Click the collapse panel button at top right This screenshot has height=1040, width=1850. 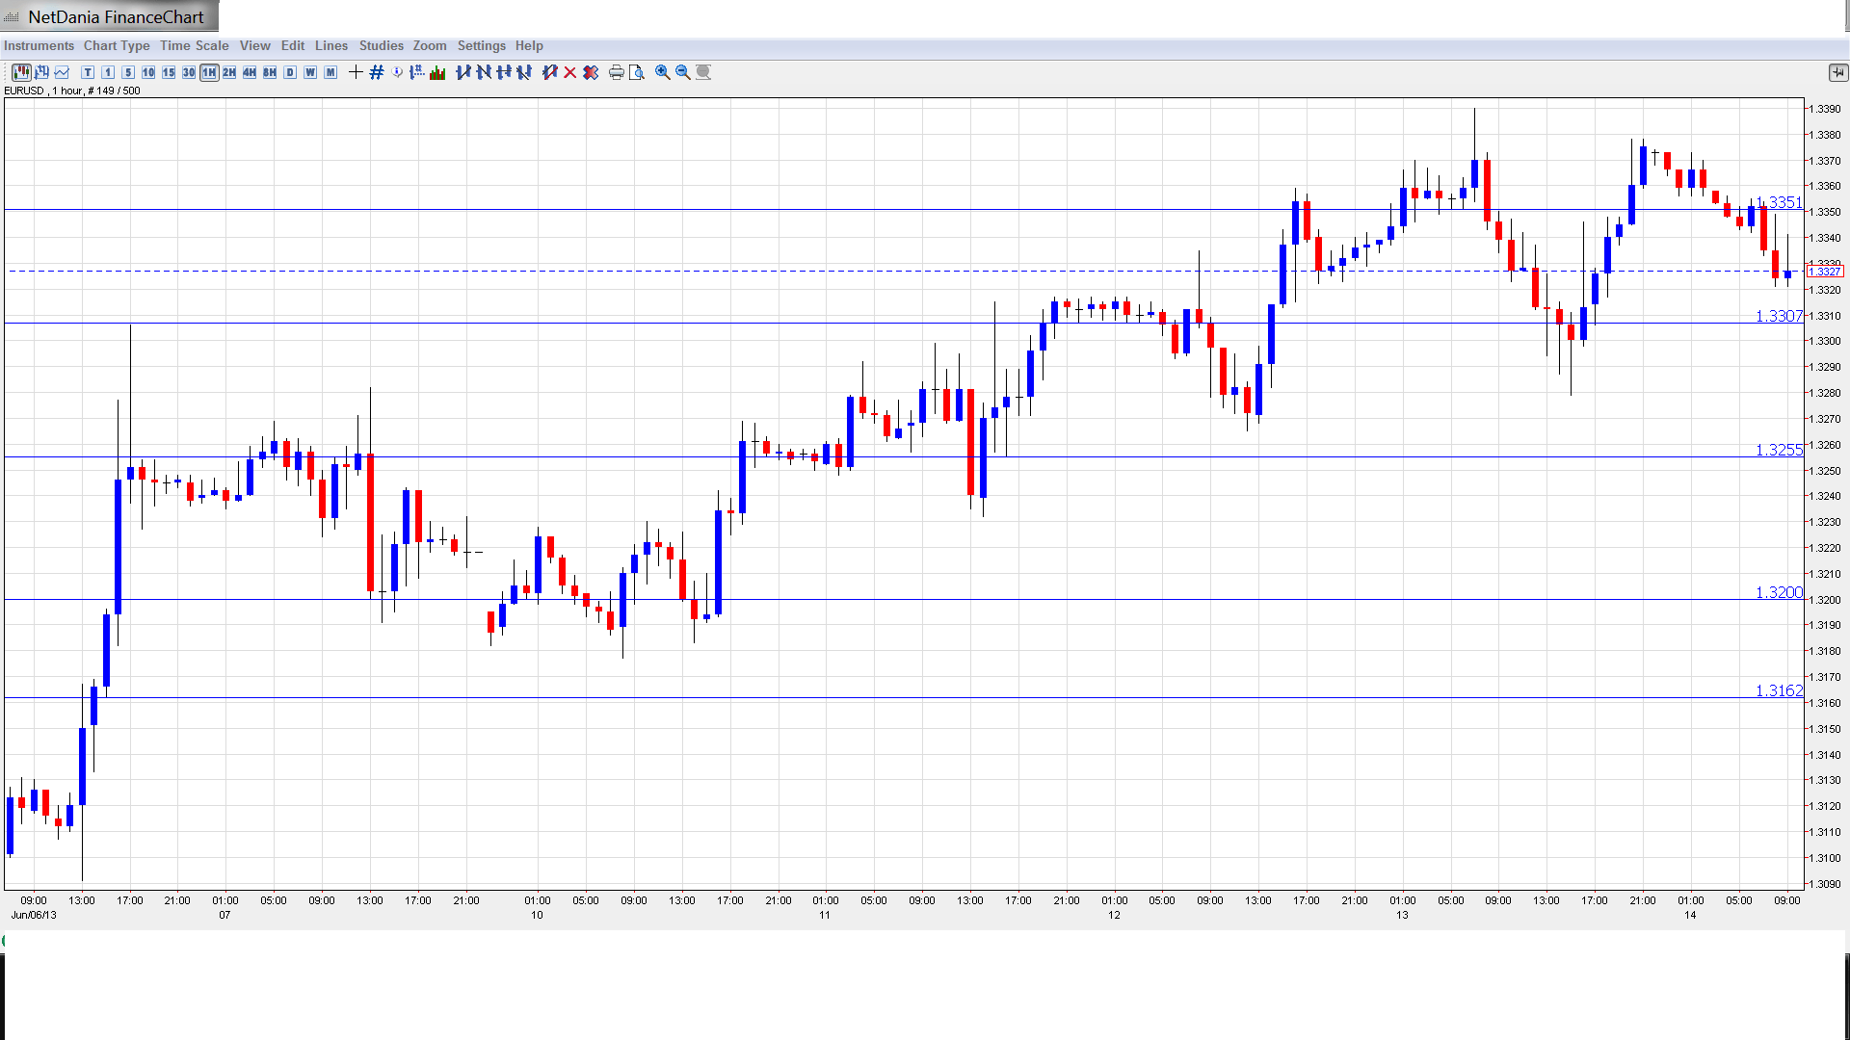[1837, 72]
